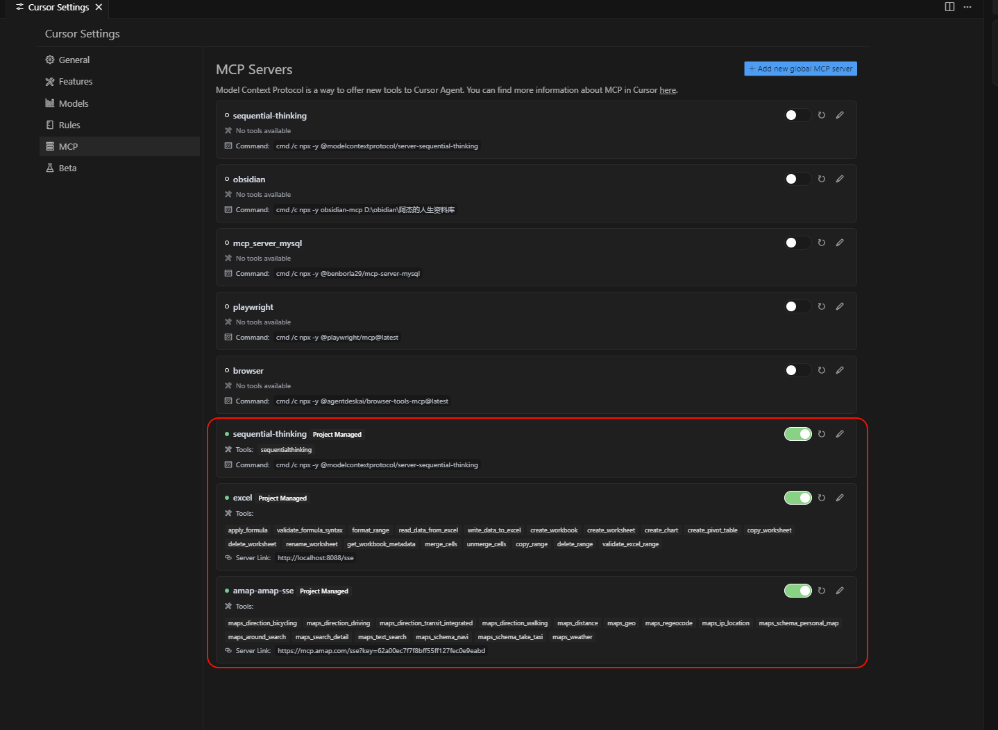Enable the playwright server toggle
This screenshot has width=998, height=730.
tap(797, 306)
